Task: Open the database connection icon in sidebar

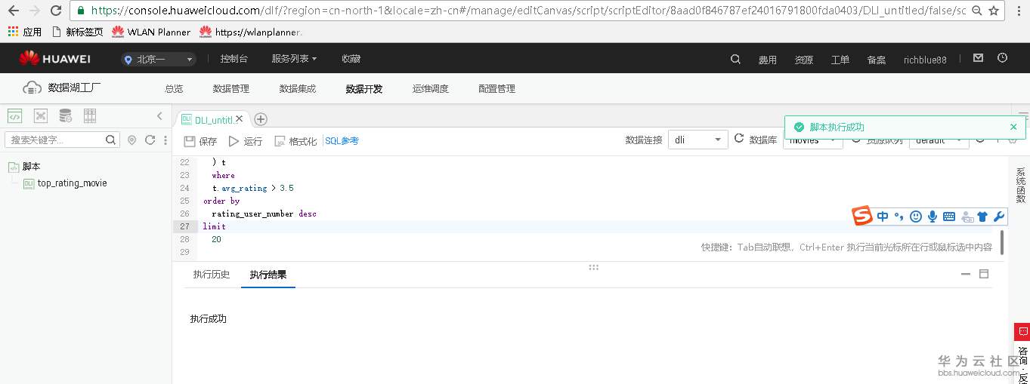Action: point(66,116)
